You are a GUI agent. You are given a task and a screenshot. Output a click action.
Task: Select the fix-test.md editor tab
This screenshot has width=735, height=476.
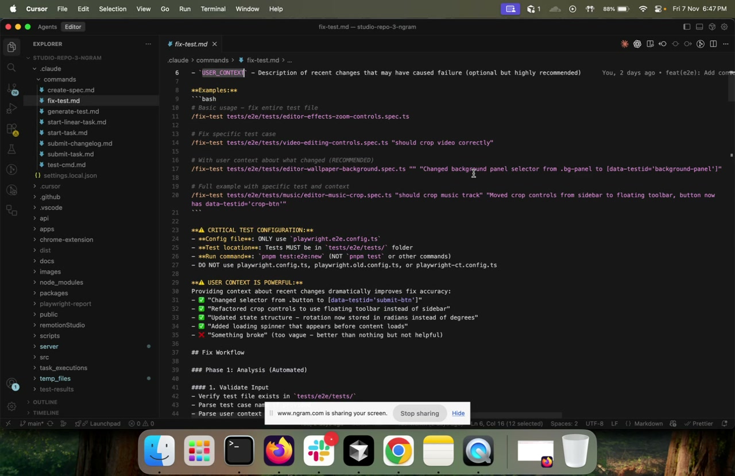point(191,44)
